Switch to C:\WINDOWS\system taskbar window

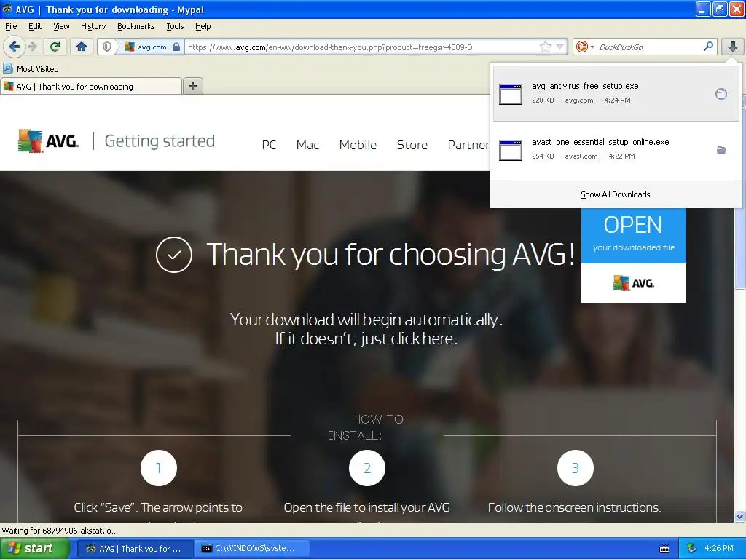[252, 549]
